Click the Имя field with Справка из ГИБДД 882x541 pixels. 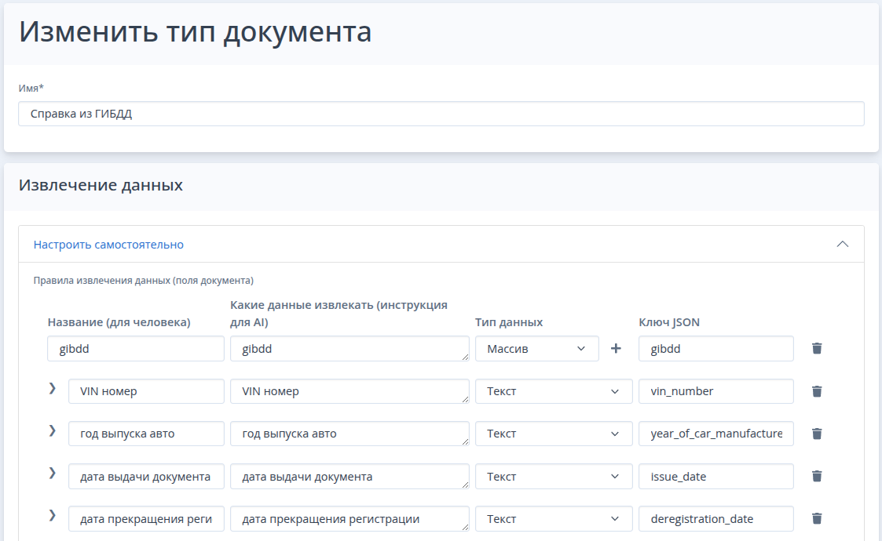coord(441,114)
